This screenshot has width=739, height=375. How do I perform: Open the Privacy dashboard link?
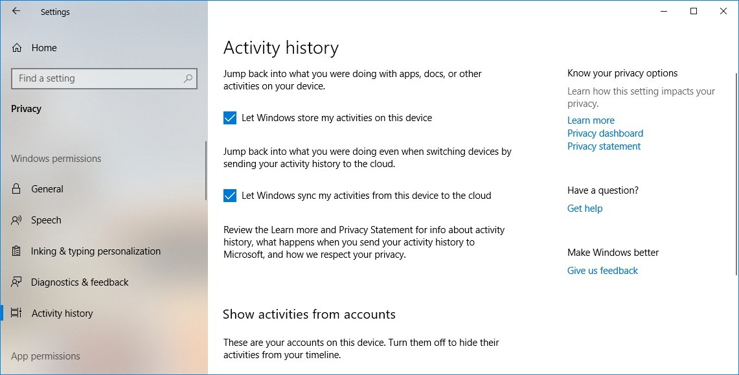605,133
